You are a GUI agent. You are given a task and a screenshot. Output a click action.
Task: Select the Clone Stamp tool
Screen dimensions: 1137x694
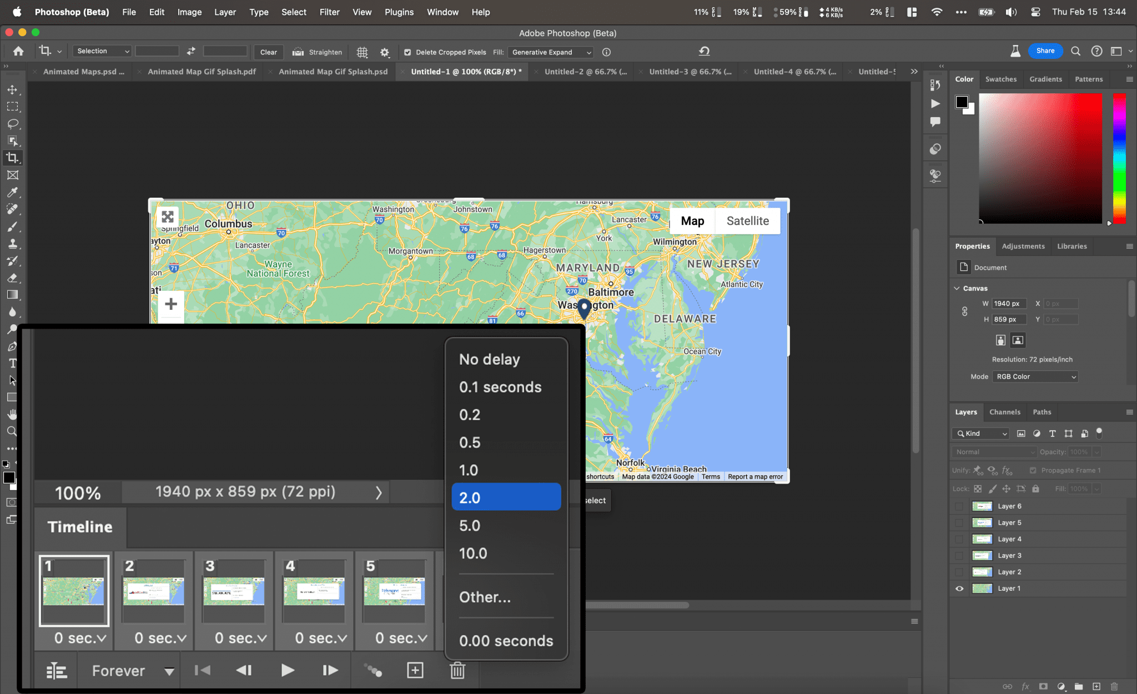click(13, 243)
